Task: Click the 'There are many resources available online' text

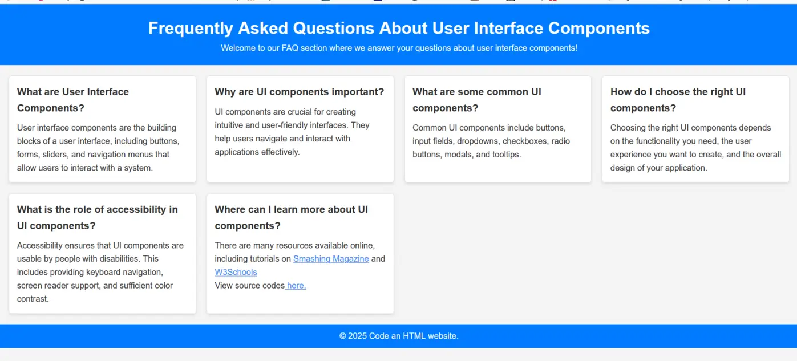Action: pyautogui.click(x=294, y=246)
